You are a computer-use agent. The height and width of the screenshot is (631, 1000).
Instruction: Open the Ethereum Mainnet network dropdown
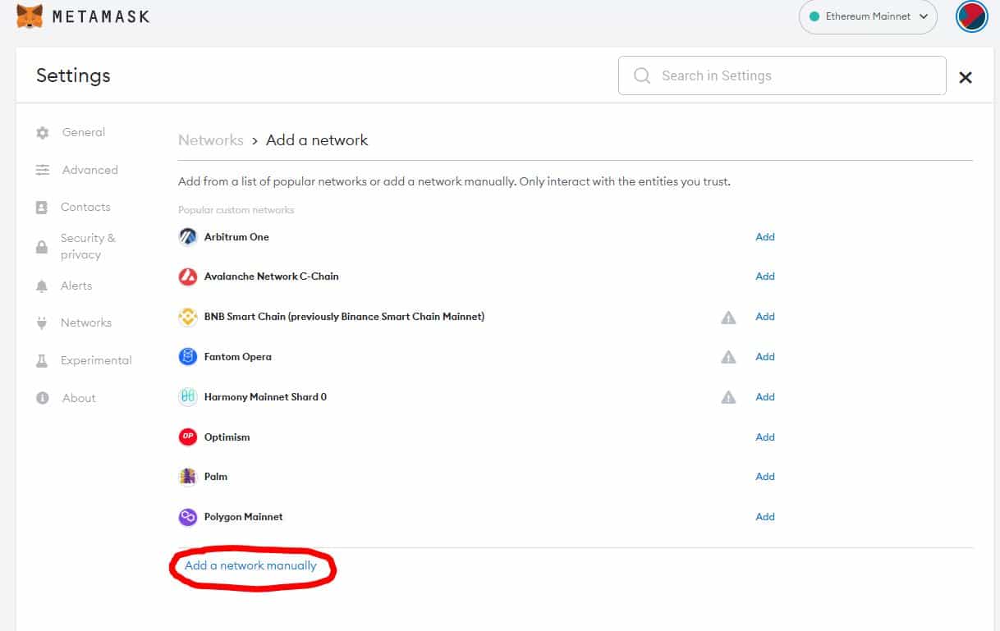[868, 16]
